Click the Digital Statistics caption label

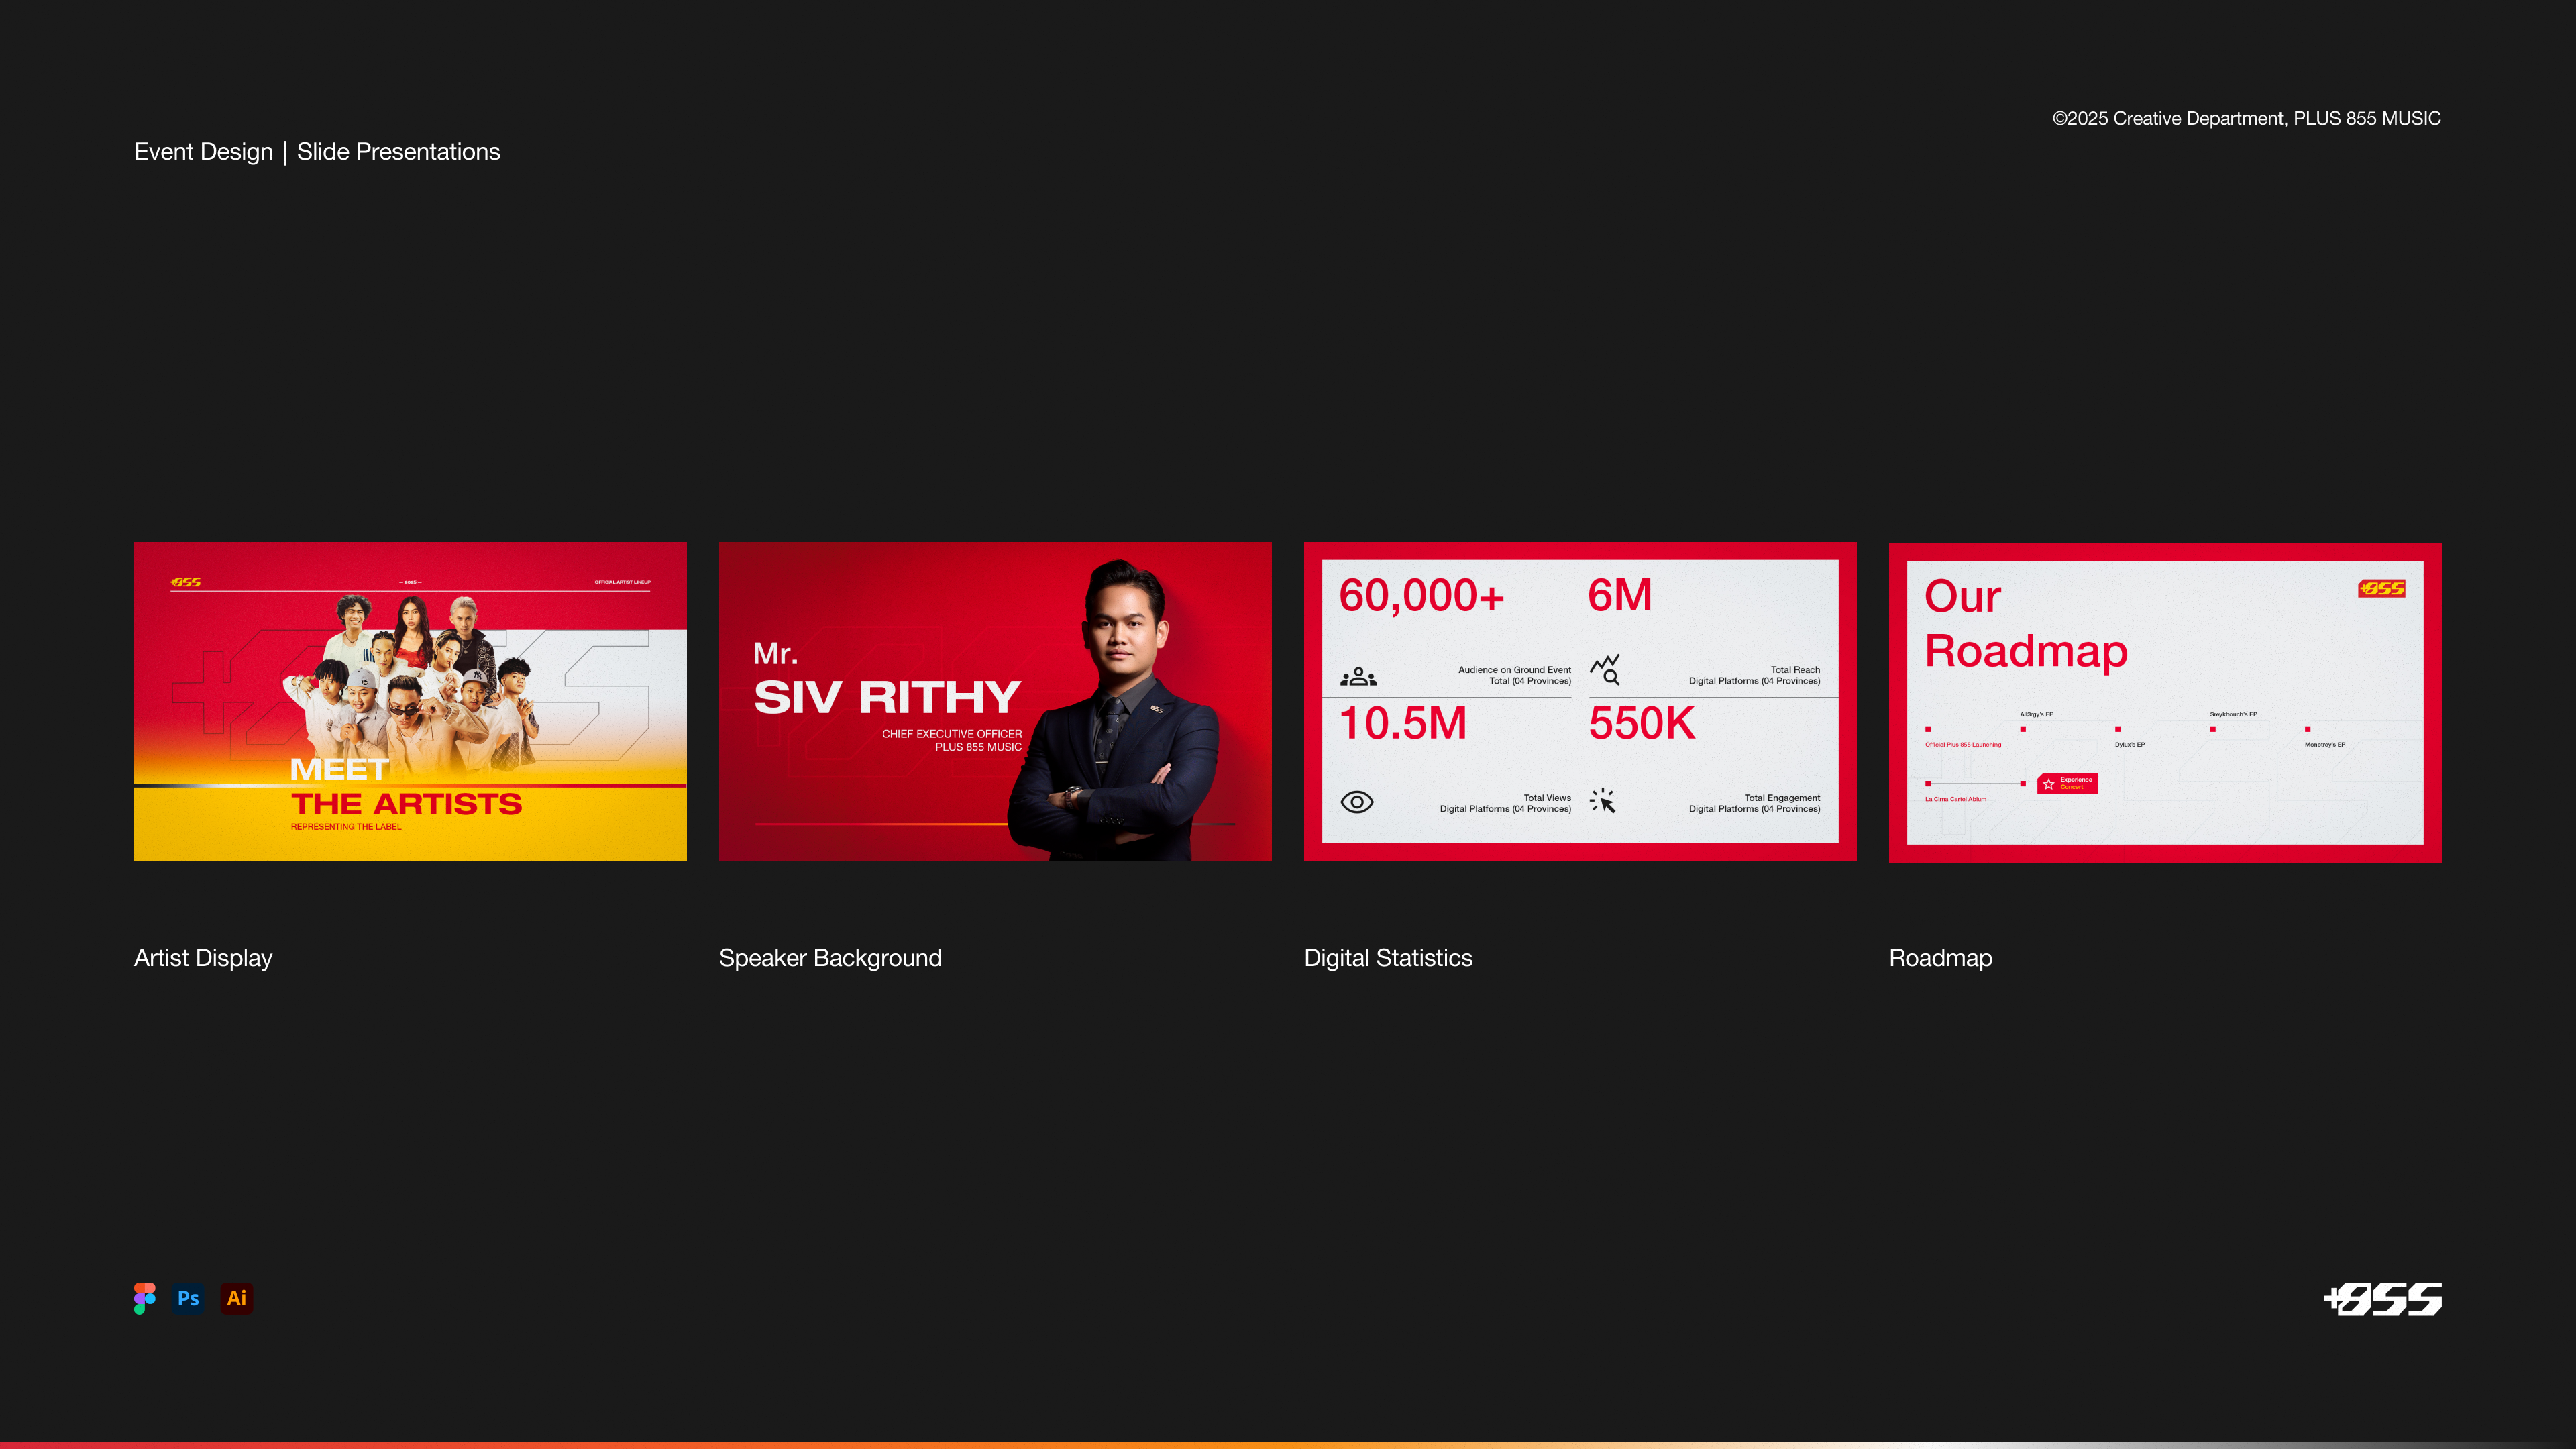1388,958
